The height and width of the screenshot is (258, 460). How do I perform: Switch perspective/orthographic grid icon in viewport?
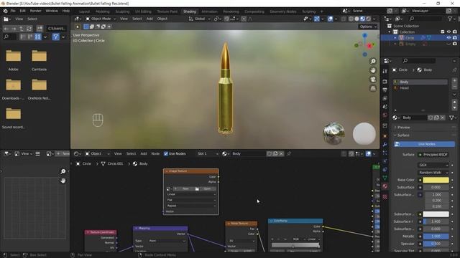pyautogui.click(x=373, y=88)
